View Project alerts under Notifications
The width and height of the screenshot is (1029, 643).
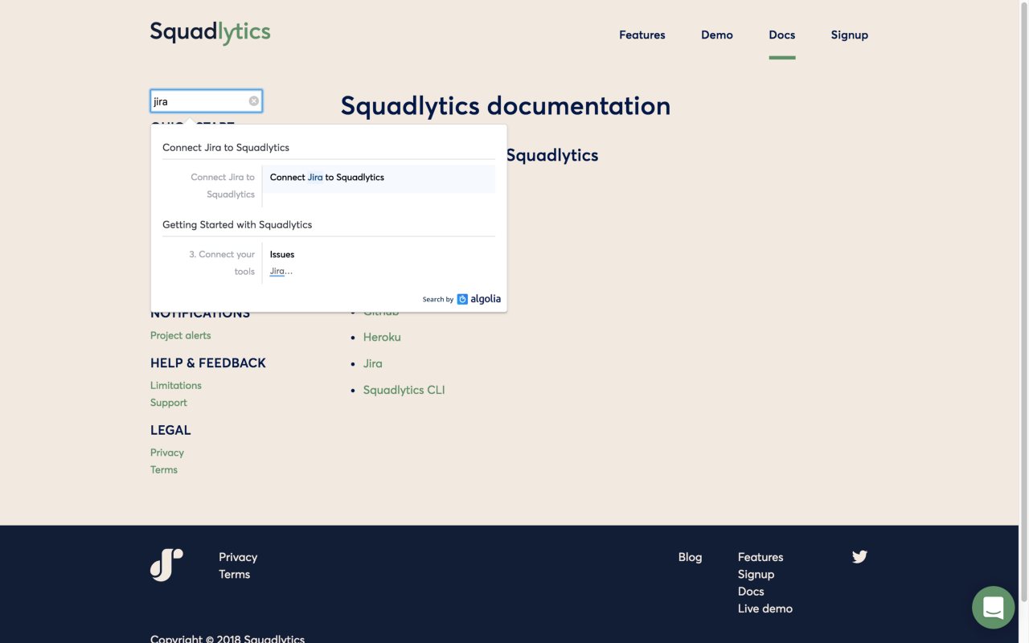point(180,335)
